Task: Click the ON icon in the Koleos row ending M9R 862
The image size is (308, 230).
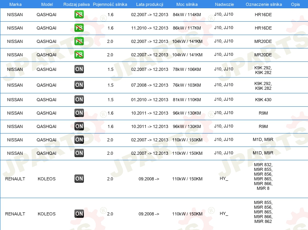Action: 79,213
